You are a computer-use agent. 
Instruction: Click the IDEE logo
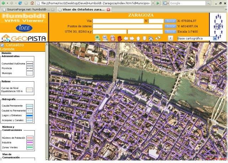click(x=24, y=28)
